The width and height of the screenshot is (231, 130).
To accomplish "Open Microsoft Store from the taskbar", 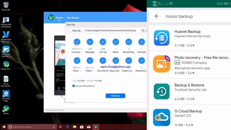I will (x=82, y=127).
